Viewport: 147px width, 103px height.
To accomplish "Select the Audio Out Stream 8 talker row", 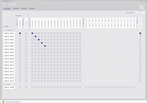I will pyautogui.click(x=9, y=56).
